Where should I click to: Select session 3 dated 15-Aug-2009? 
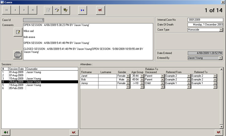40,79
